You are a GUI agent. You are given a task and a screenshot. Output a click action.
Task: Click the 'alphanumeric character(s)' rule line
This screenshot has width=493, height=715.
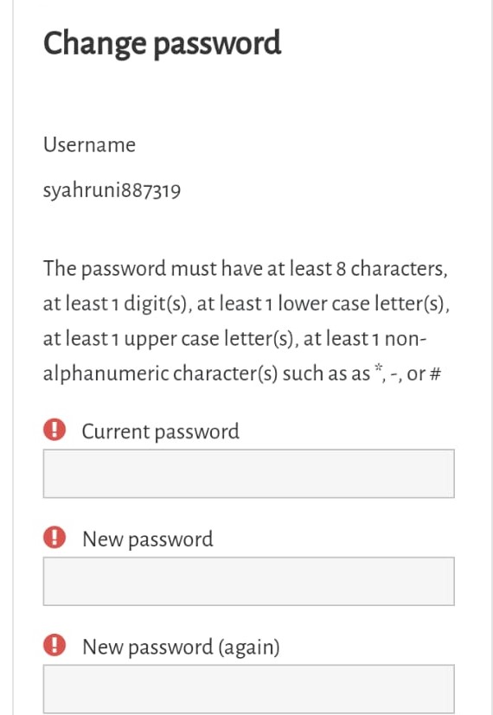pos(242,373)
